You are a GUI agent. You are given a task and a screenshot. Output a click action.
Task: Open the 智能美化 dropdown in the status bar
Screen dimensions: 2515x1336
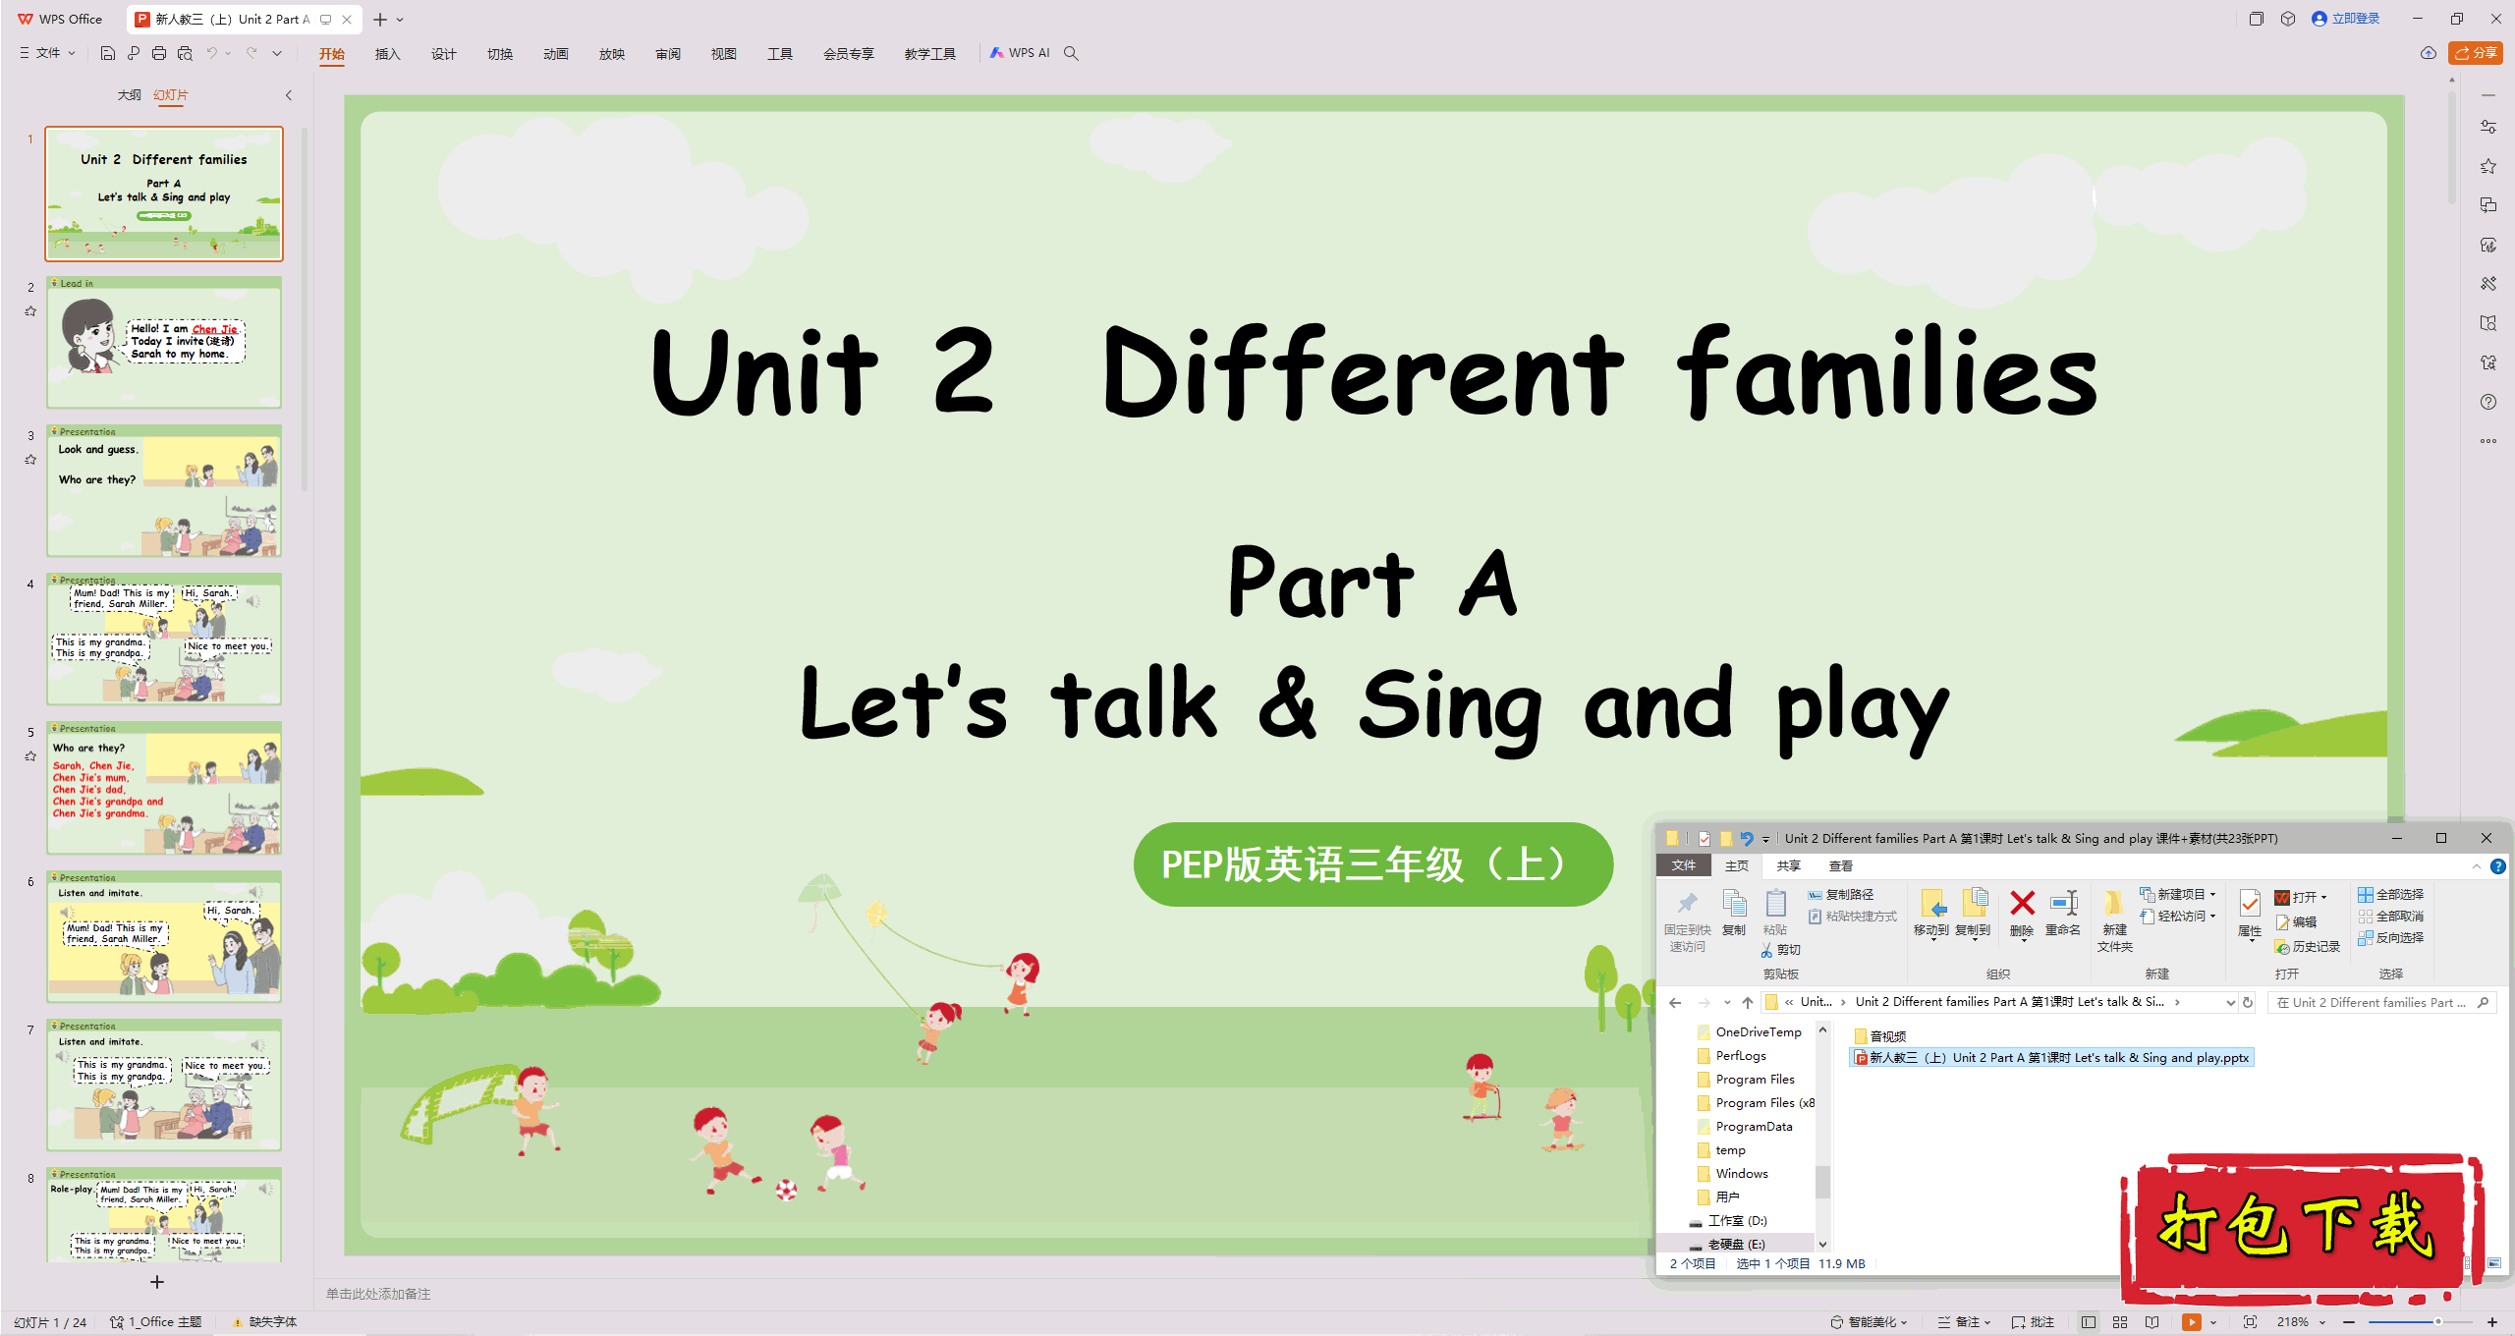(x=1869, y=1322)
